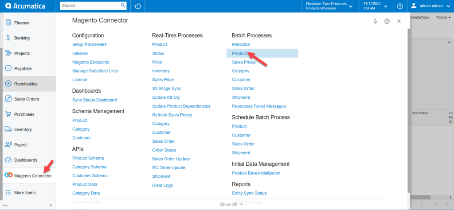Open Product under Schedule Batch Process
454x210 pixels.
[239, 126]
